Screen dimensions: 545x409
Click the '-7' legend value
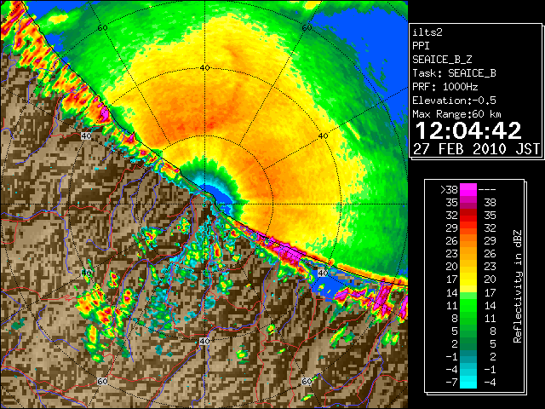[x=451, y=383]
